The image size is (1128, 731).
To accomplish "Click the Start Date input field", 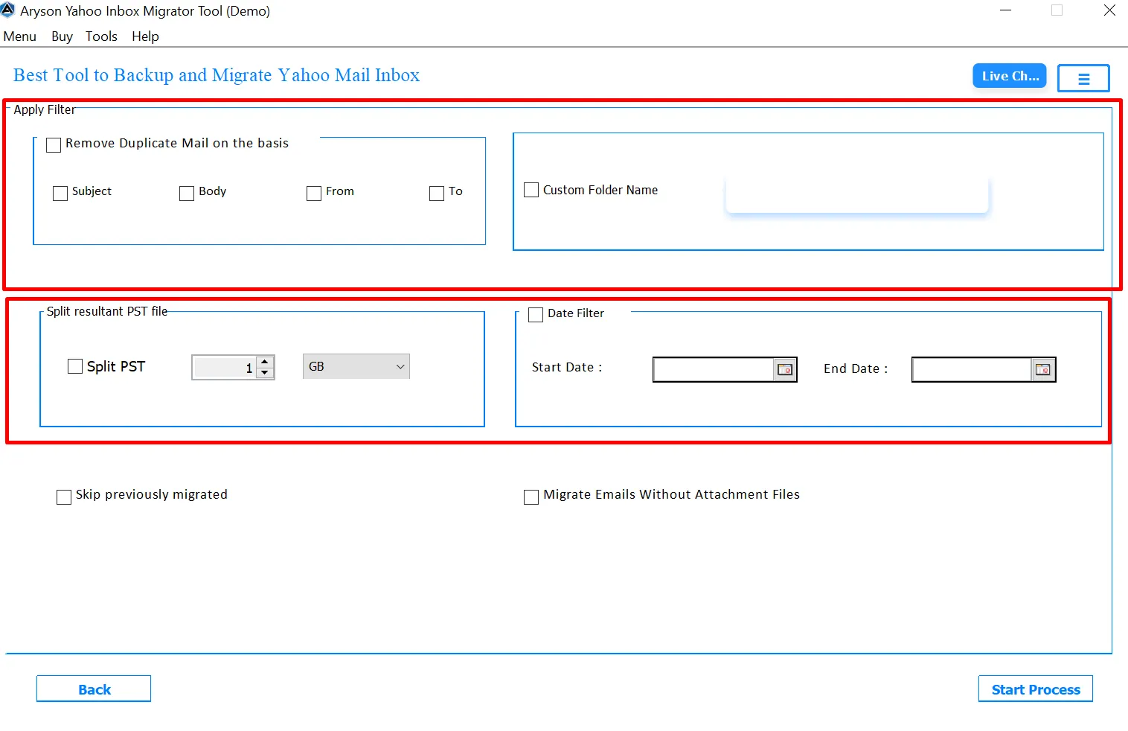I will 714,369.
